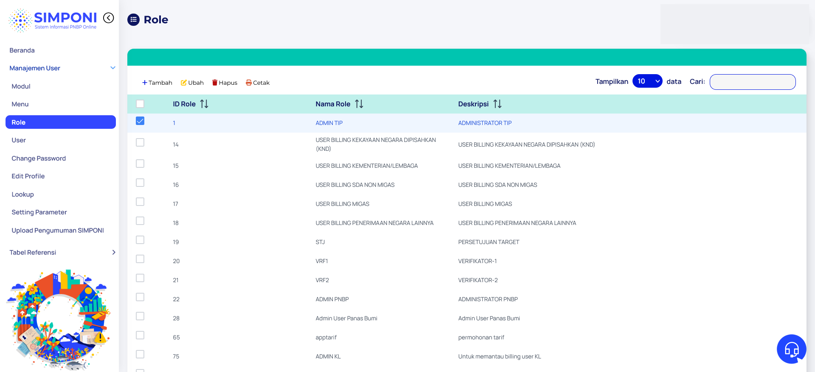This screenshot has height=372, width=815.
Task: Click the Change Password link
Action: pyautogui.click(x=39, y=158)
